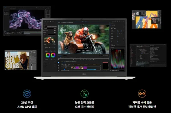Viewport: 171px width, 113px height.
Task: Click the audio meter panel beside the timeline
Action: coord(105,66)
